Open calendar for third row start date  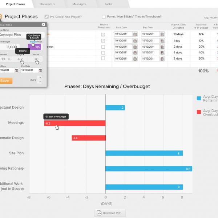pos(135,47)
